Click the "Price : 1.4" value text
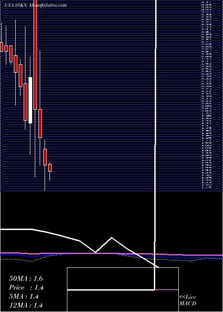The width and height of the screenshot is (223, 312). [26, 287]
